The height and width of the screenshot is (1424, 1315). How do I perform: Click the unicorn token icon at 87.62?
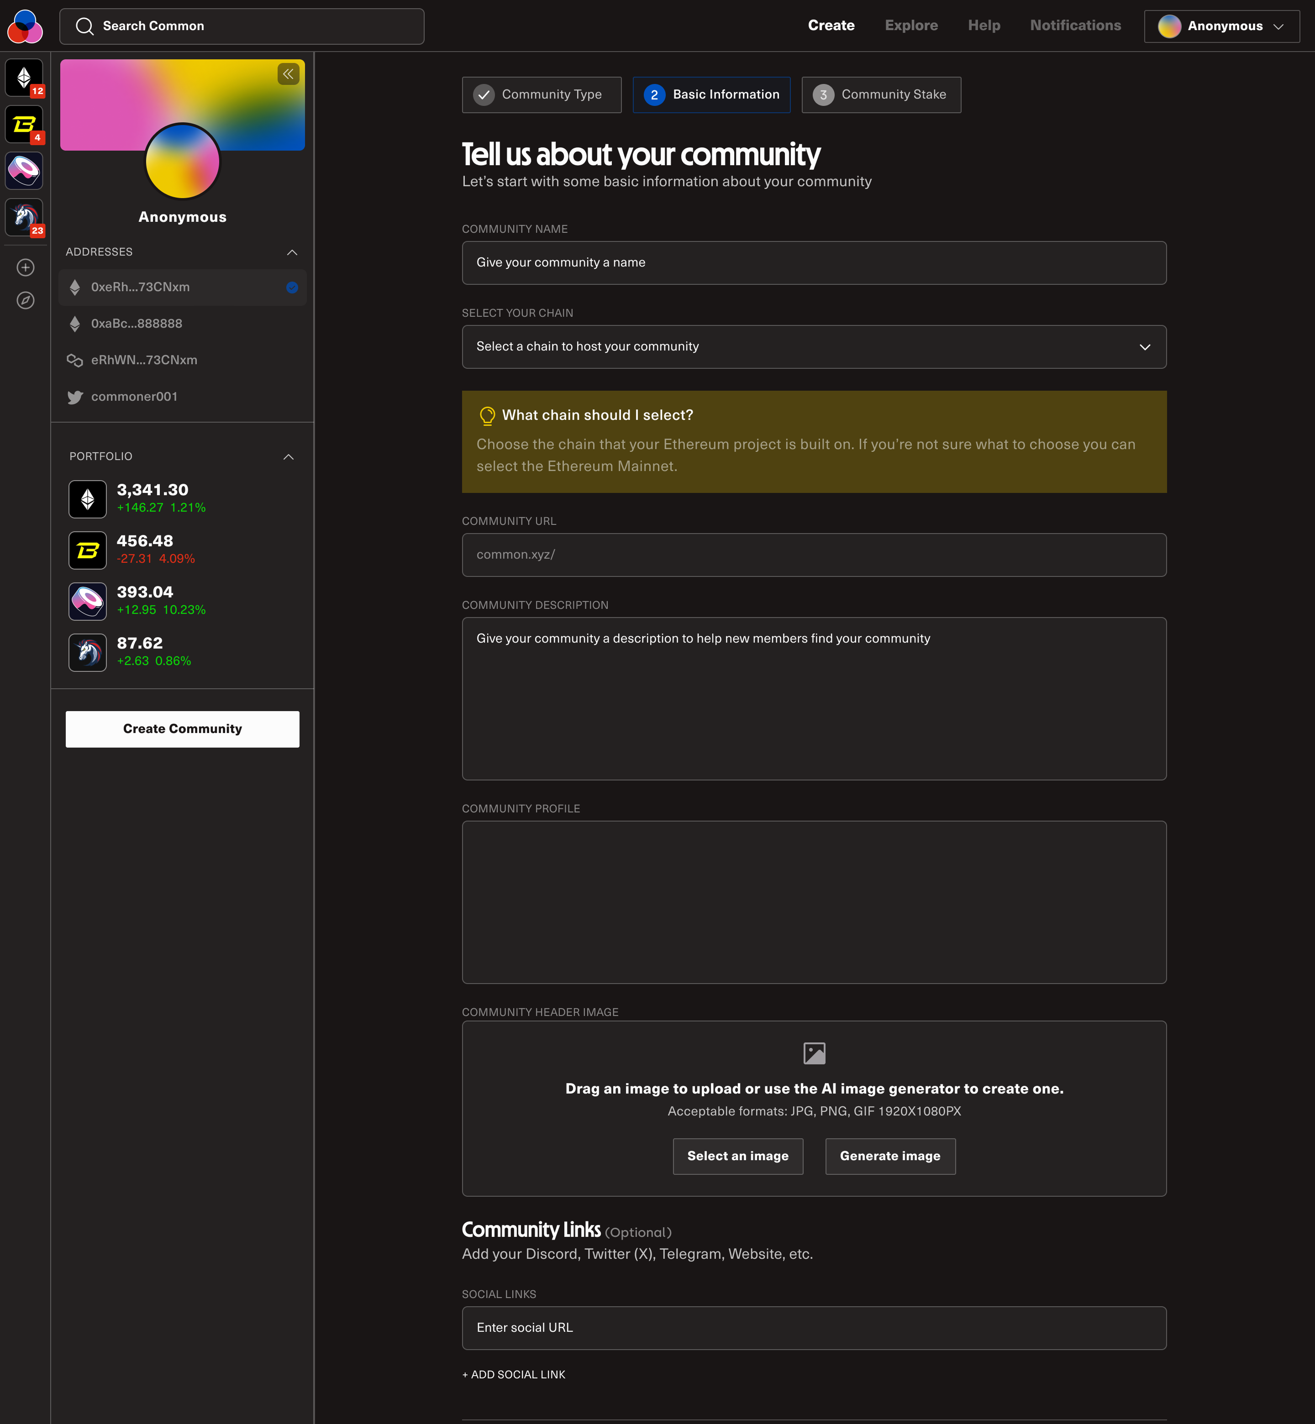(88, 653)
